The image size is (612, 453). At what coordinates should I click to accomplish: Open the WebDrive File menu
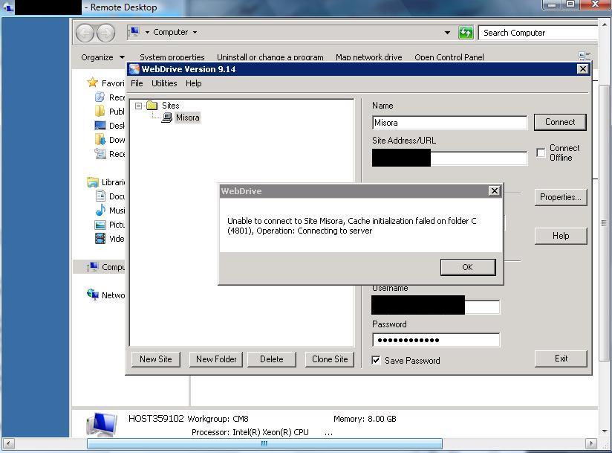137,83
